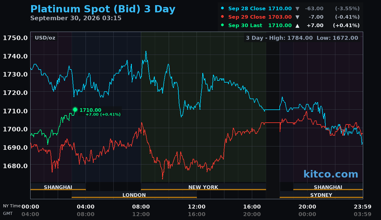Viewport: 381px width, 220px height.
Task: Click the September 30, 2026 03:15 timestamp
Action: (x=76, y=18)
